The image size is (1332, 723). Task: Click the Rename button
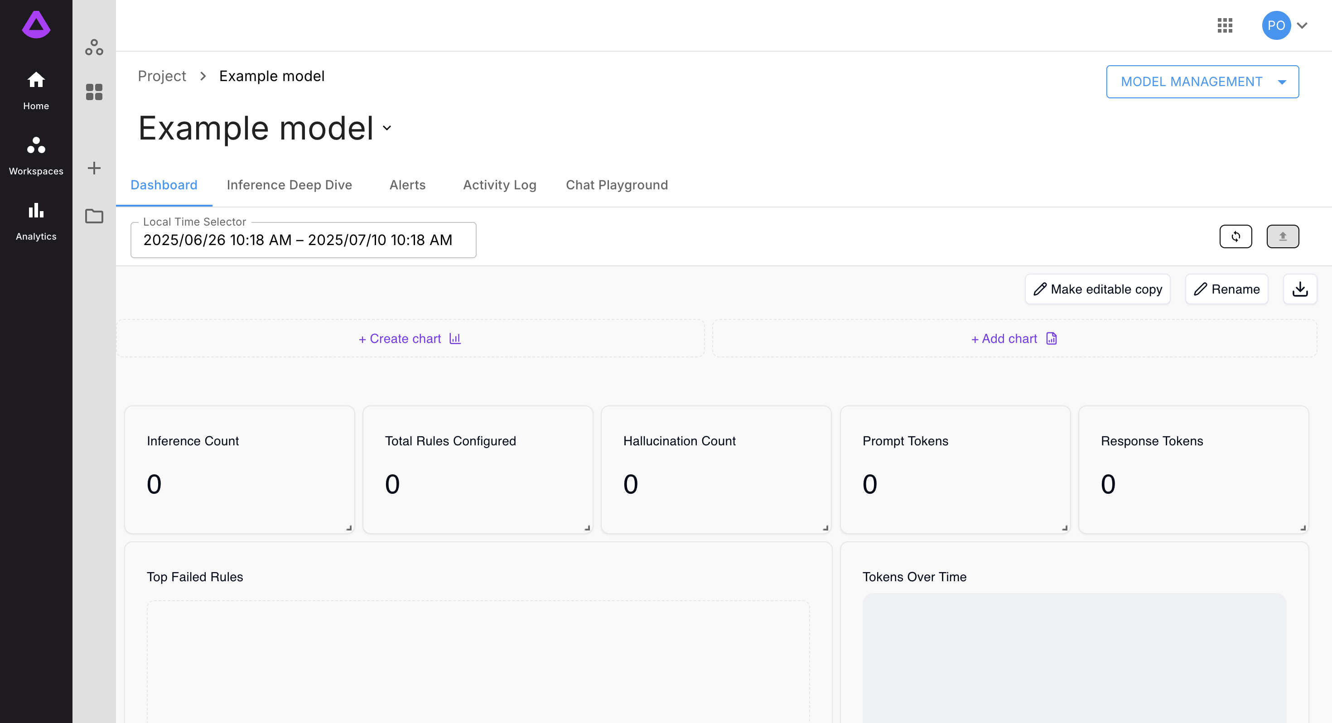click(1226, 289)
